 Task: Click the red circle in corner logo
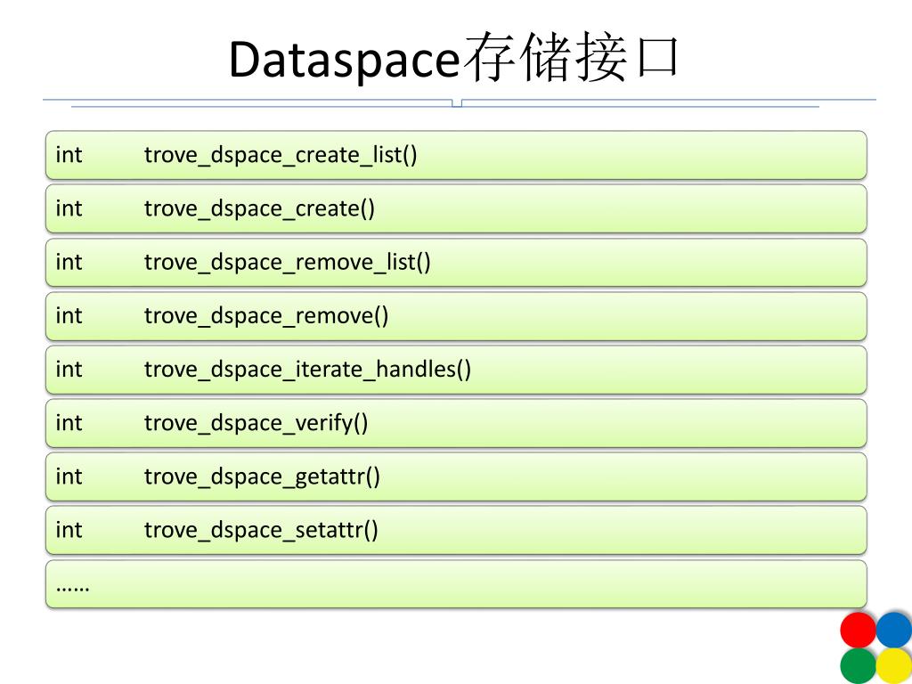click(858, 630)
